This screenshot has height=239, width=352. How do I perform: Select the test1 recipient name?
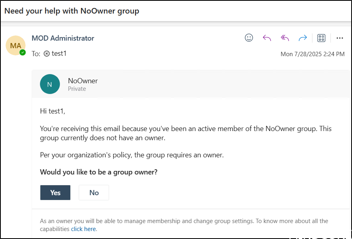(59, 53)
